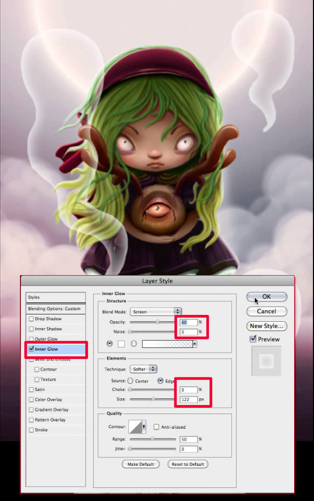
Task: Click the OK button
Action: coord(266,297)
